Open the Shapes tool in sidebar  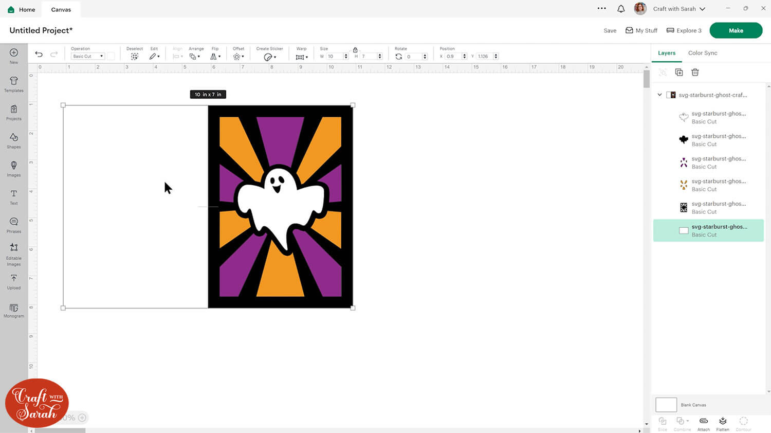click(14, 140)
